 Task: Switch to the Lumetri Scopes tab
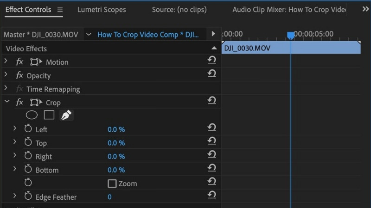pyautogui.click(x=102, y=9)
